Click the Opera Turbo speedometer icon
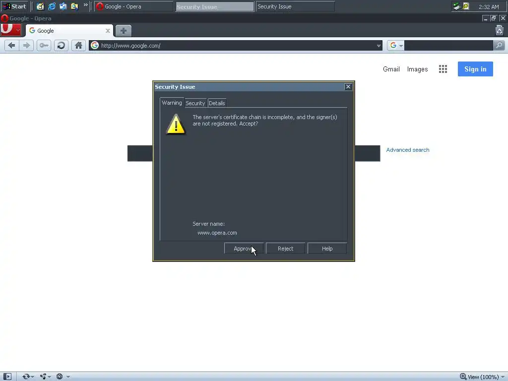The width and height of the screenshot is (508, 381). coord(60,377)
